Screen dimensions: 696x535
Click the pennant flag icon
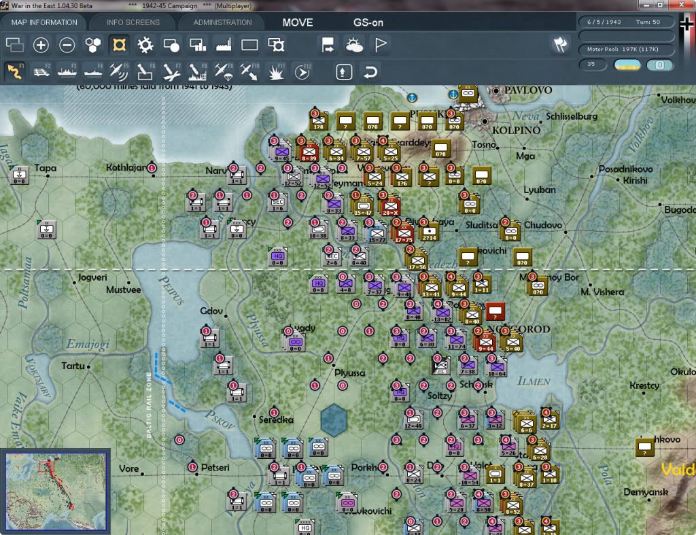[x=381, y=45]
